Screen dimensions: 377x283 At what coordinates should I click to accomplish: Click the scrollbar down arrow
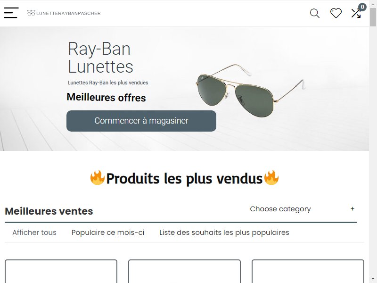tap(373, 279)
